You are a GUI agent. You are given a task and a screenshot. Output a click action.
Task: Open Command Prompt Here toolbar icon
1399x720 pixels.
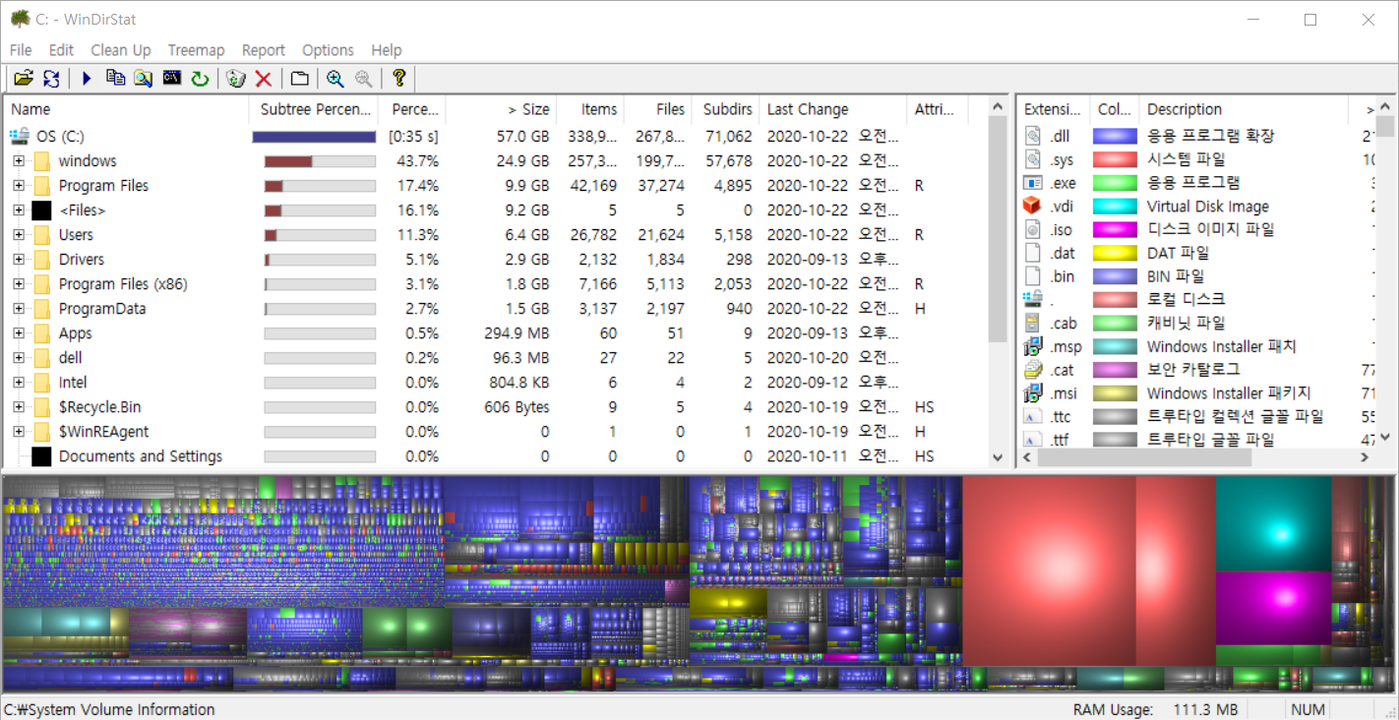pos(172,79)
